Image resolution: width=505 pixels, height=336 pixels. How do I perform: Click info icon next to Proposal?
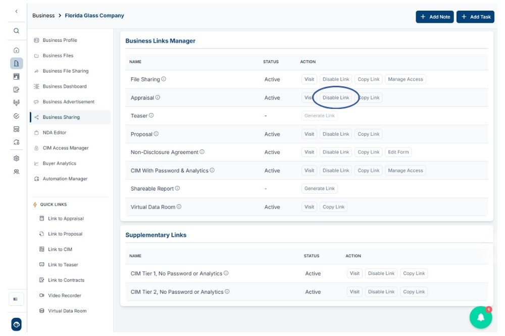[156, 134]
